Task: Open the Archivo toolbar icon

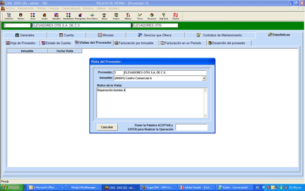Action: click(x=116, y=16)
